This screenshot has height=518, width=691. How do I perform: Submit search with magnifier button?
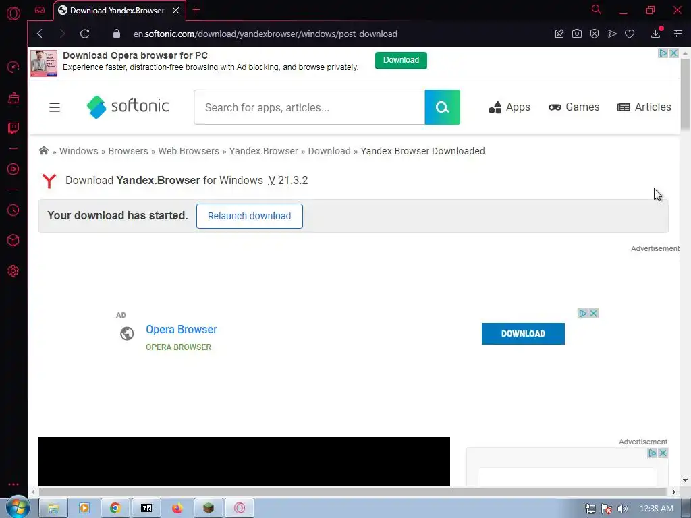(443, 107)
